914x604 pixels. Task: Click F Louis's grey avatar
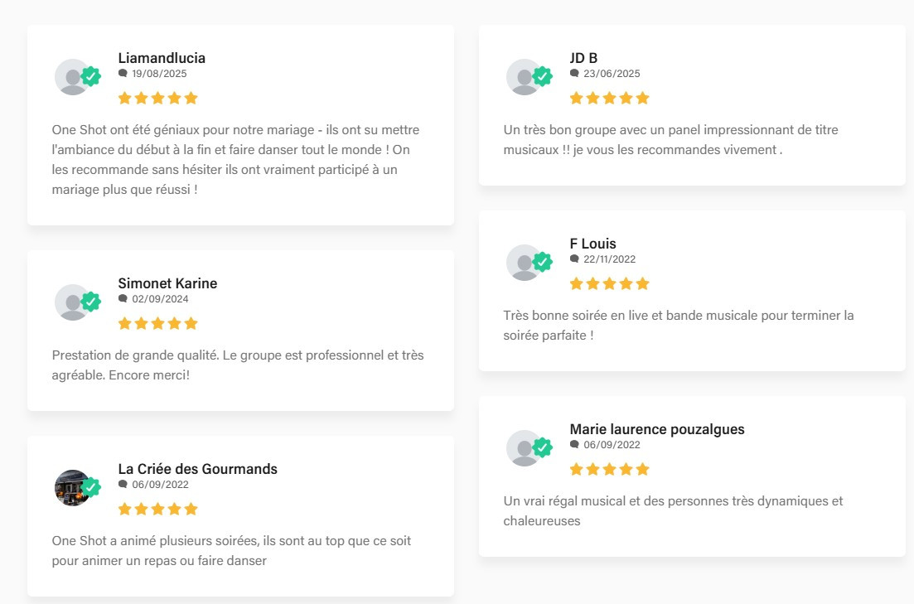(522, 263)
